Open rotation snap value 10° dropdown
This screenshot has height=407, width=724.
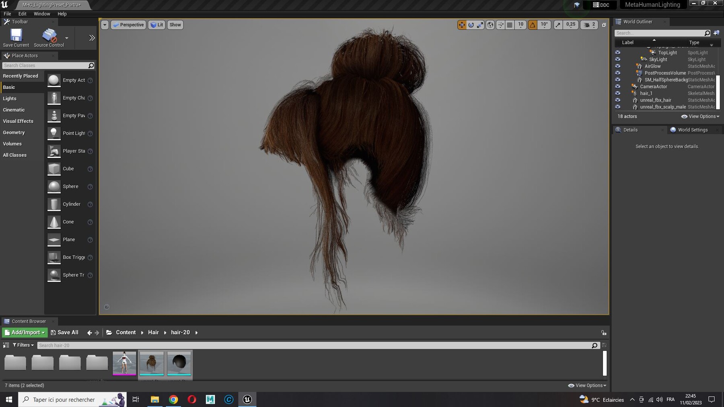coord(544,25)
